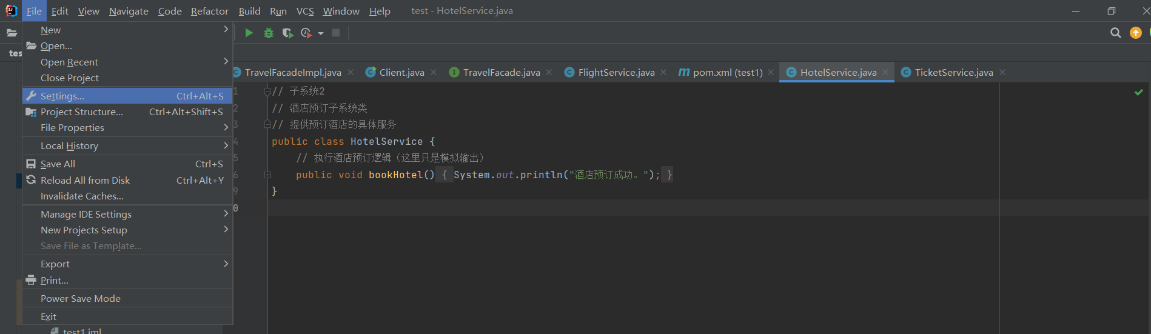Screen dimensions: 1151x334
Task: Switch to TravelFacadeImpl.java tab
Action: (293, 72)
